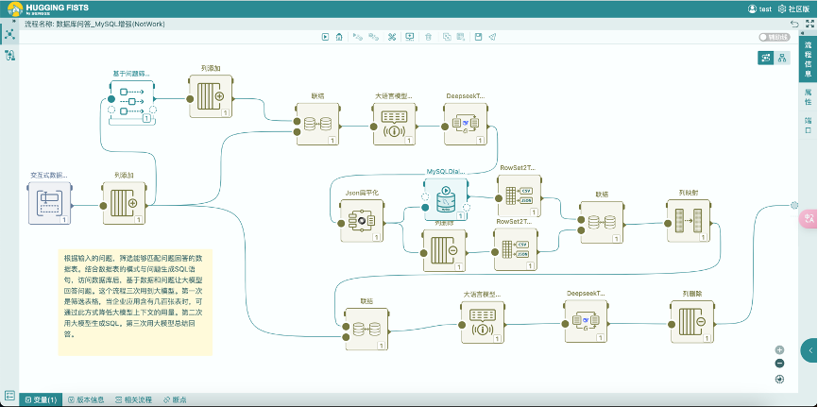The width and height of the screenshot is (818, 407).
Task: Click the pink 中/A language badge
Action: (x=809, y=219)
